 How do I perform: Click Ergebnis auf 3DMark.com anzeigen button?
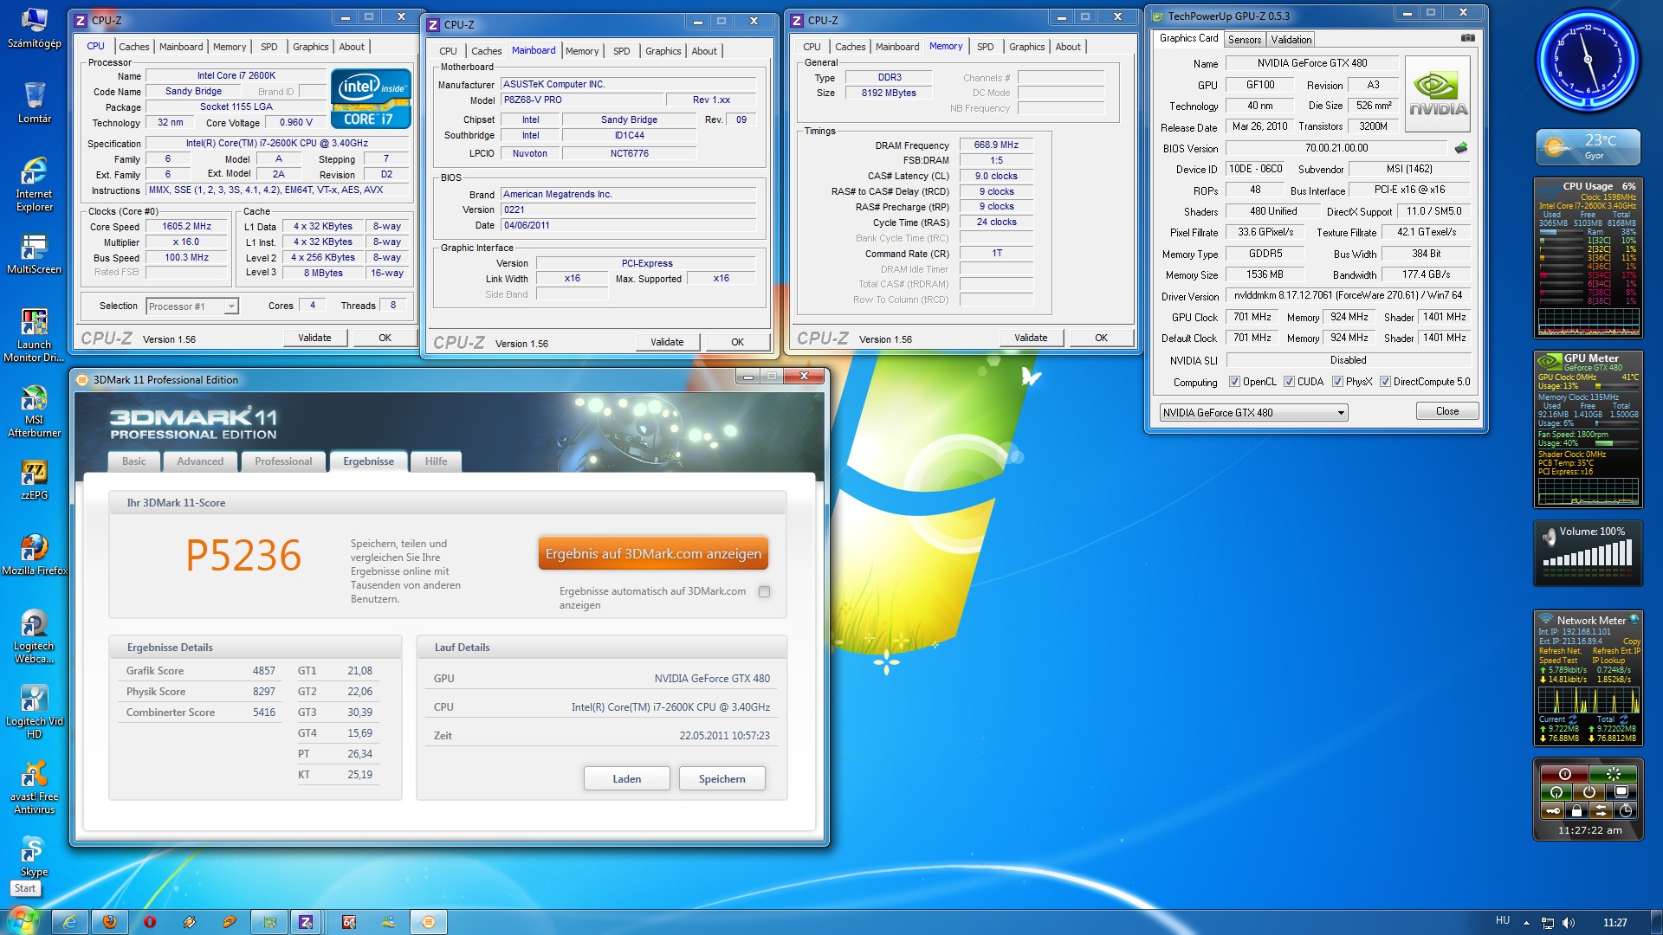[x=653, y=554]
